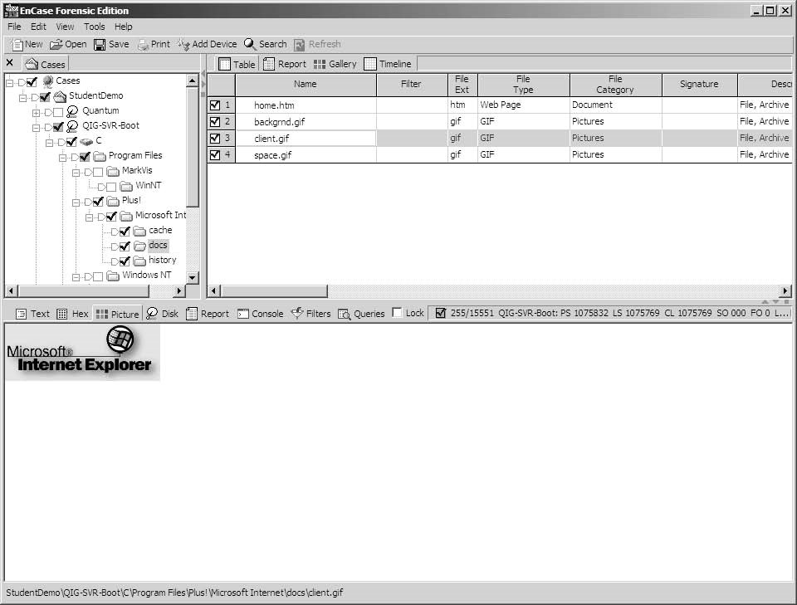The width and height of the screenshot is (797, 605).
Task: Click the Open toolbar icon
Action: coord(56,44)
